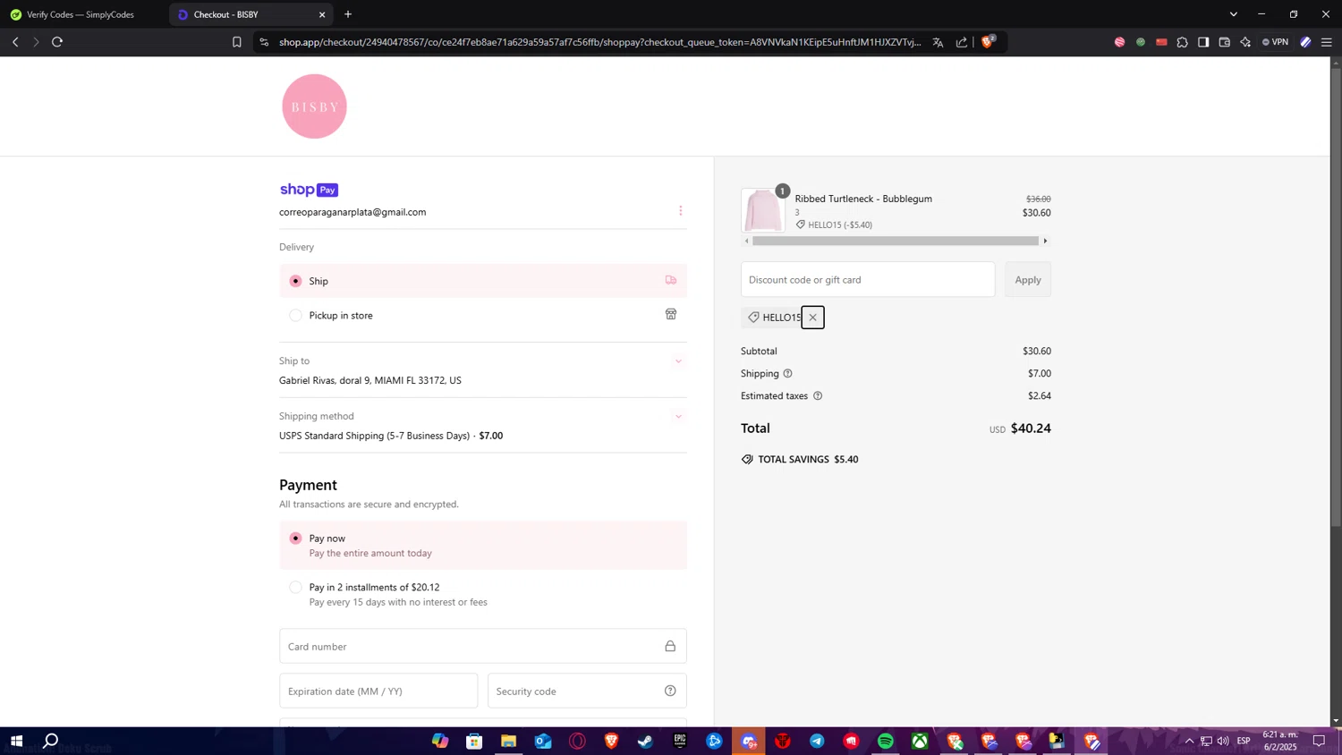The height and width of the screenshot is (755, 1342).
Task: Click the volume icon in system tray
Action: [x=1223, y=741]
